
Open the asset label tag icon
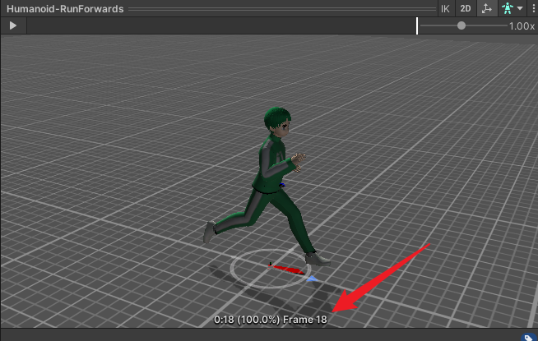point(529,338)
